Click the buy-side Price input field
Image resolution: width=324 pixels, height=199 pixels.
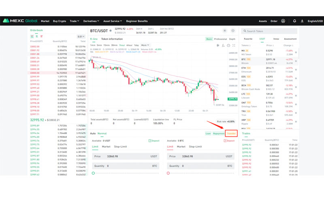(126, 156)
